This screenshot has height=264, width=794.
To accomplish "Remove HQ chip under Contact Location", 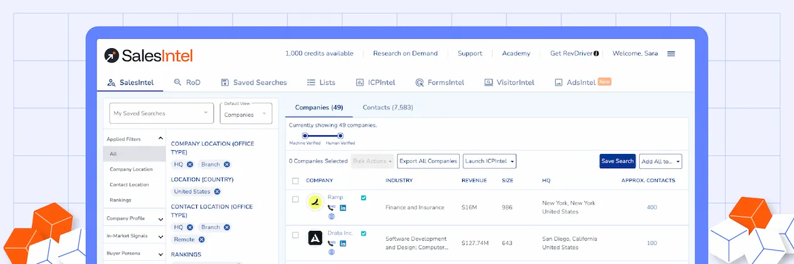I will (189, 227).
